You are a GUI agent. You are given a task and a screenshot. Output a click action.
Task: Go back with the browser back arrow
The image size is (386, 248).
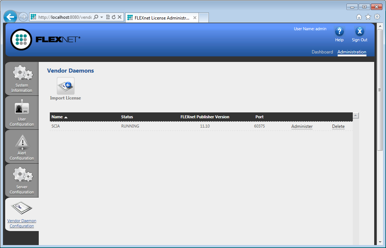click(x=10, y=17)
